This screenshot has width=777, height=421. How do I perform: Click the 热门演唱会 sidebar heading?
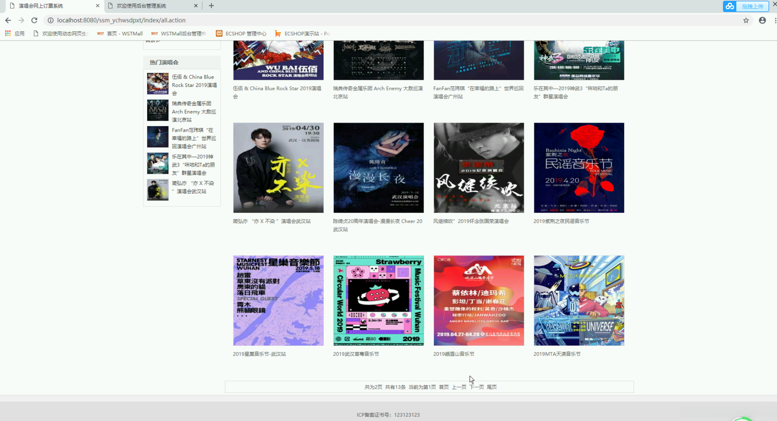[164, 62]
